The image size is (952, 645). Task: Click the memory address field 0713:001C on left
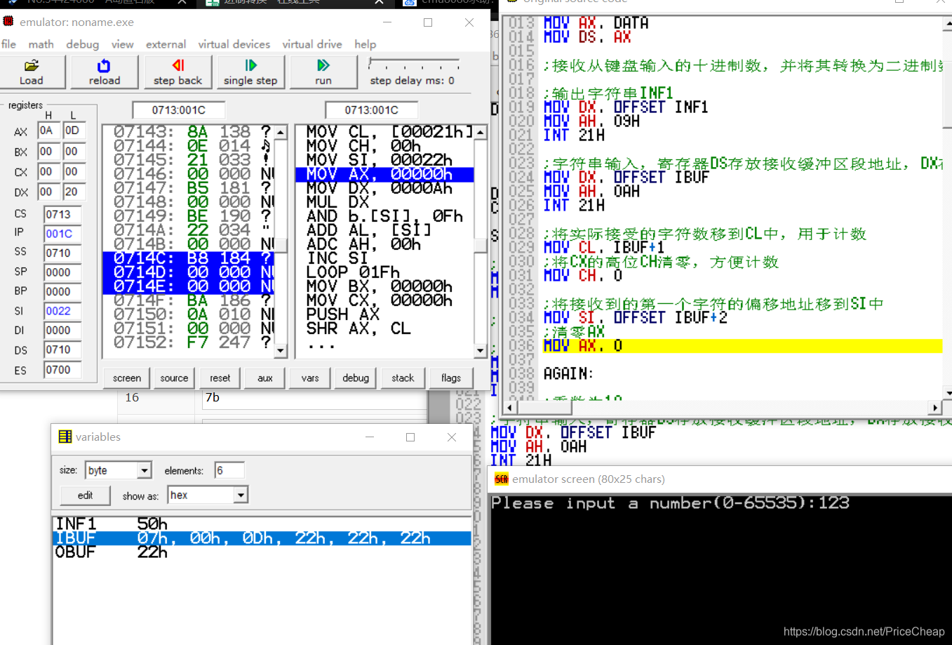pos(179,110)
